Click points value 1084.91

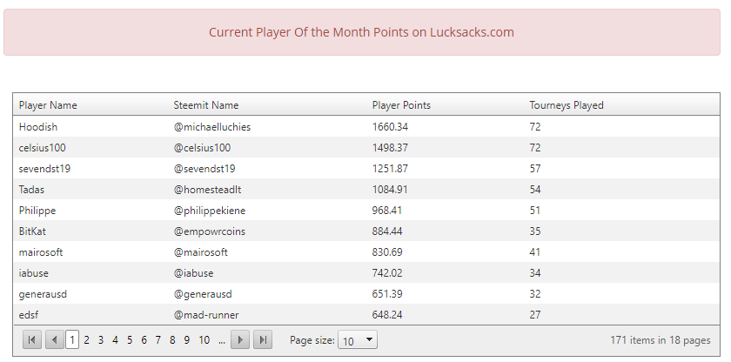click(390, 190)
